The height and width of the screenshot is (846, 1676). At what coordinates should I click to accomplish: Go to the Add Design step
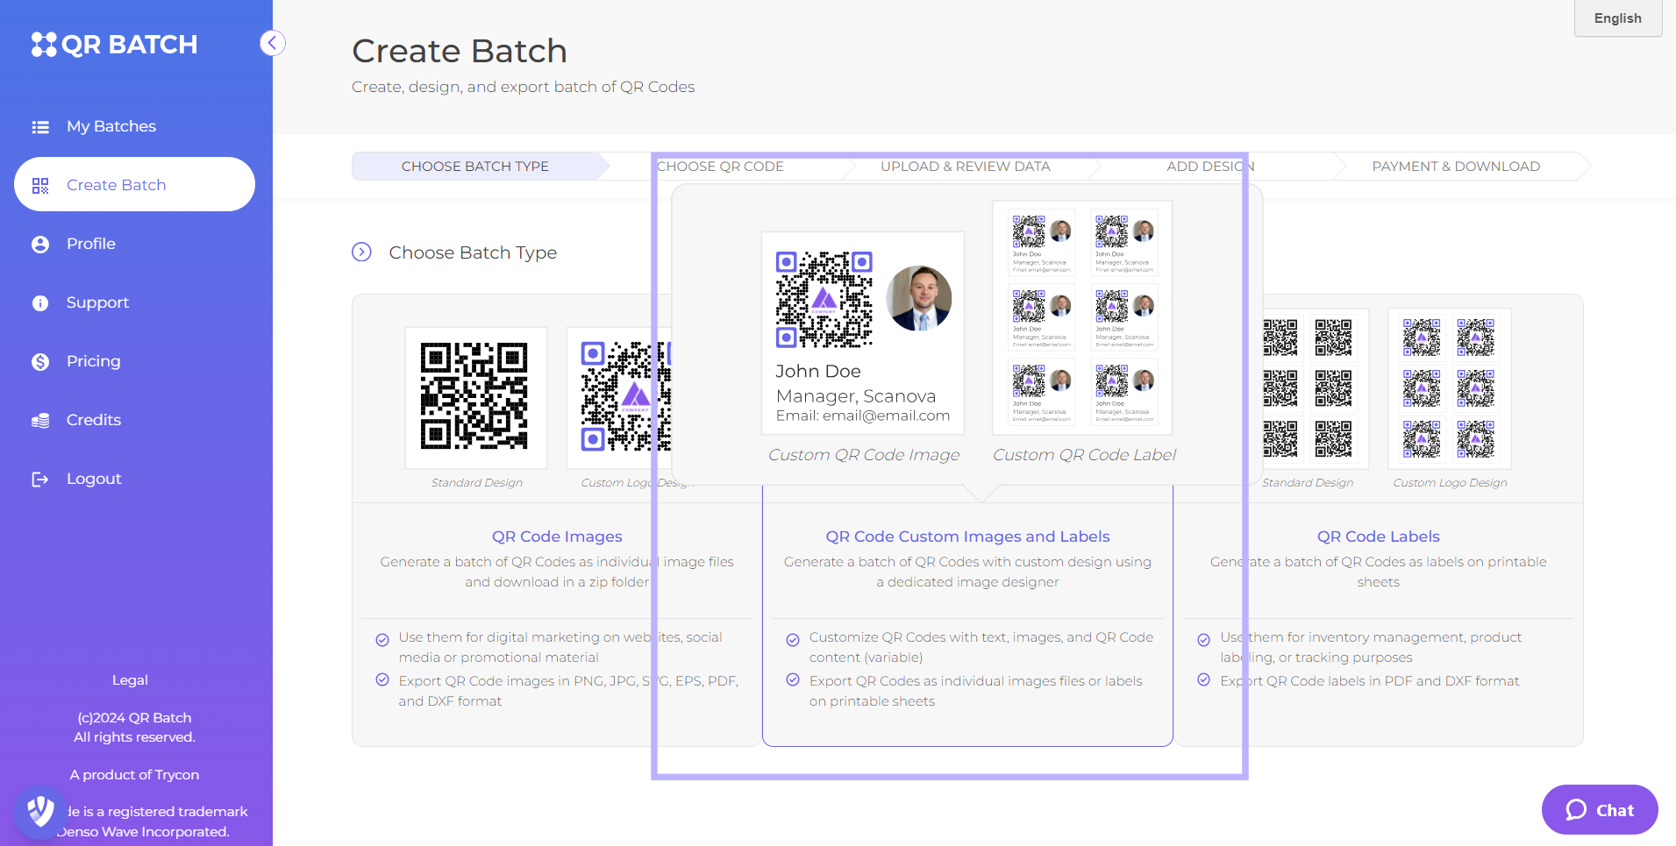pos(1210,167)
